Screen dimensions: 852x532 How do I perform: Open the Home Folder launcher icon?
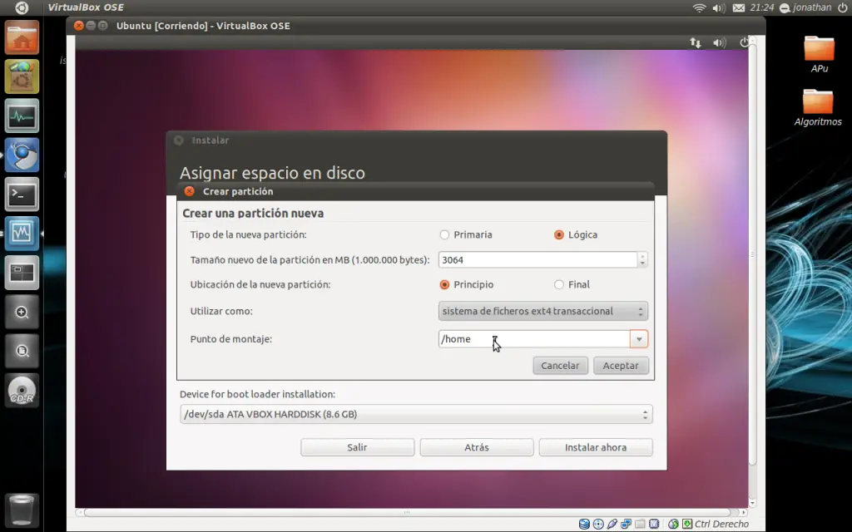(x=22, y=37)
